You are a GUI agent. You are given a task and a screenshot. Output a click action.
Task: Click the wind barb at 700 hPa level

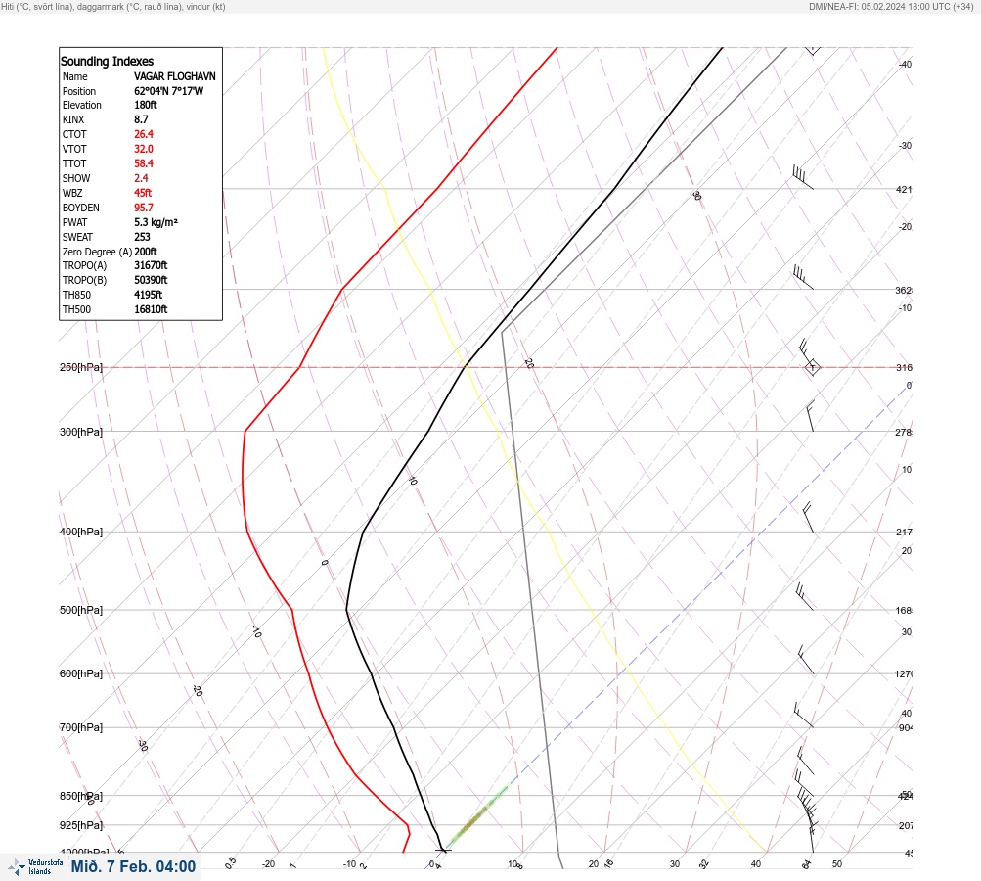[803, 715]
